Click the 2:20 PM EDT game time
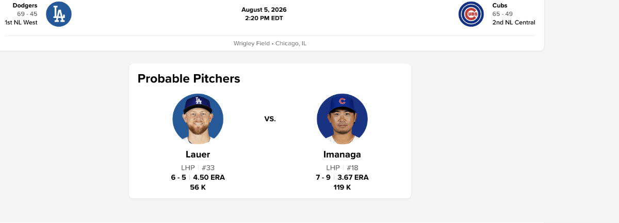Screen dimensions: 619x223 tap(264, 18)
